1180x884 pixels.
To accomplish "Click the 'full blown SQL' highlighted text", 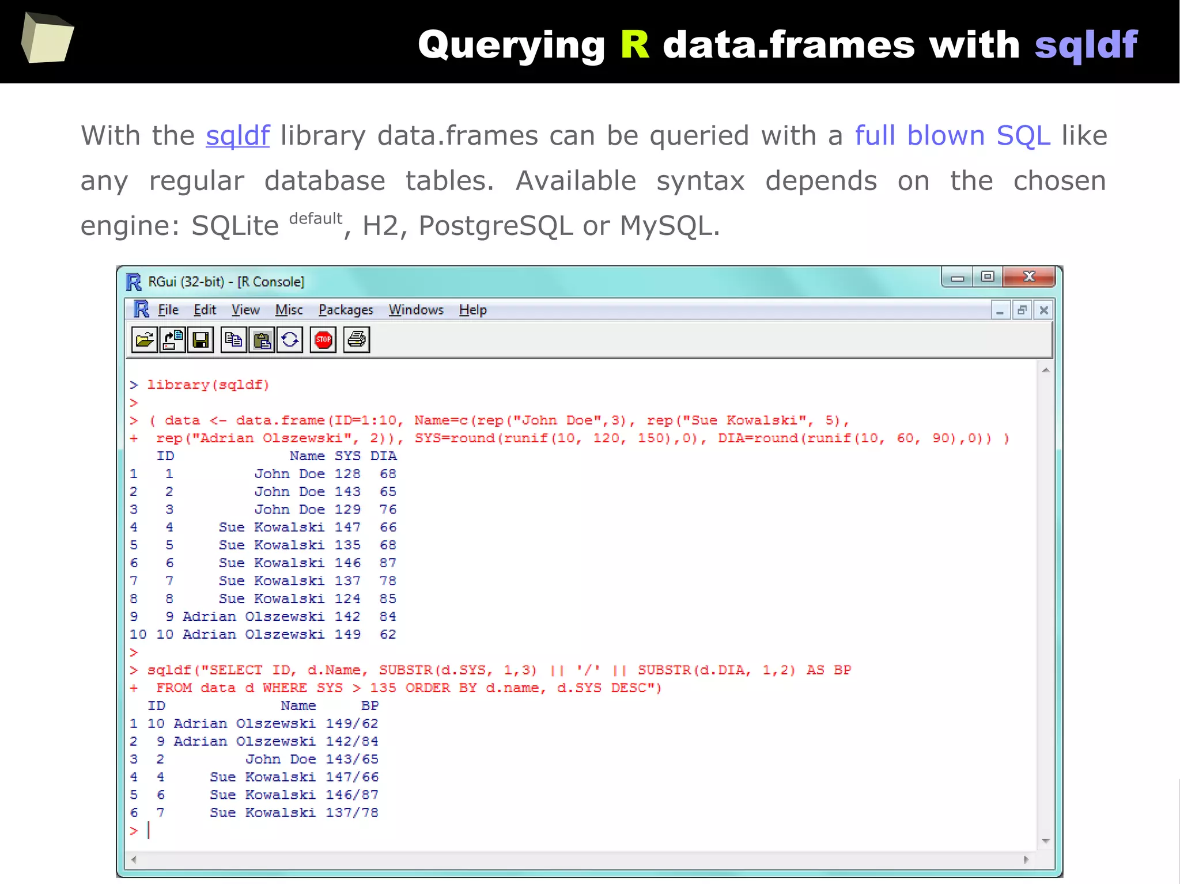I will pyautogui.click(x=953, y=136).
